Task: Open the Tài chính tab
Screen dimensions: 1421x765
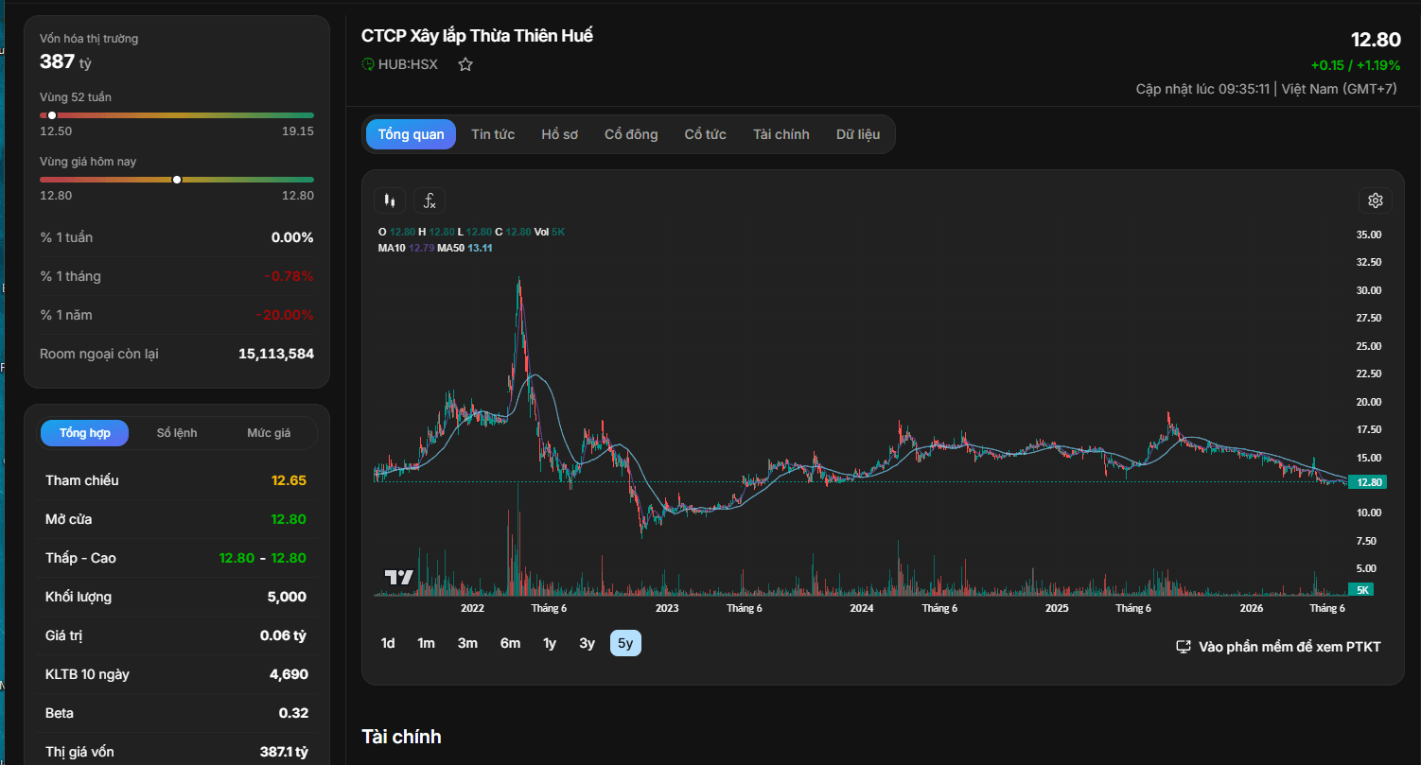Action: click(781, 134)
